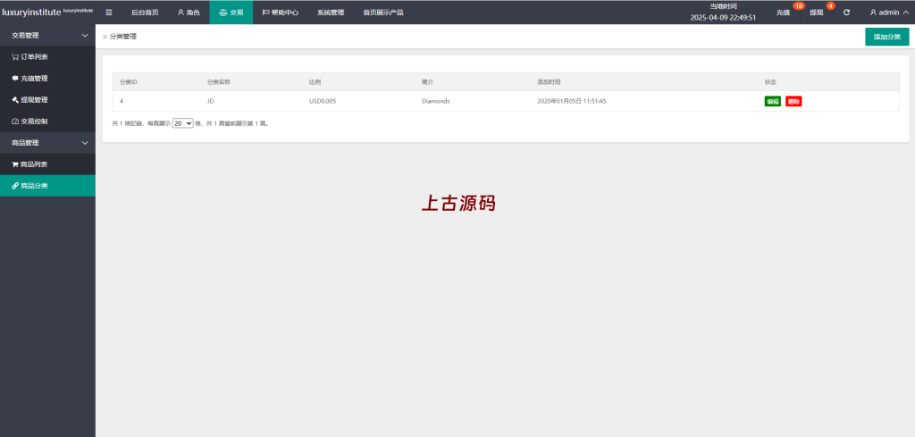This screenshot has width=915, height=437.
Task: Click the 添加分类 button
Action: (887, 37)
